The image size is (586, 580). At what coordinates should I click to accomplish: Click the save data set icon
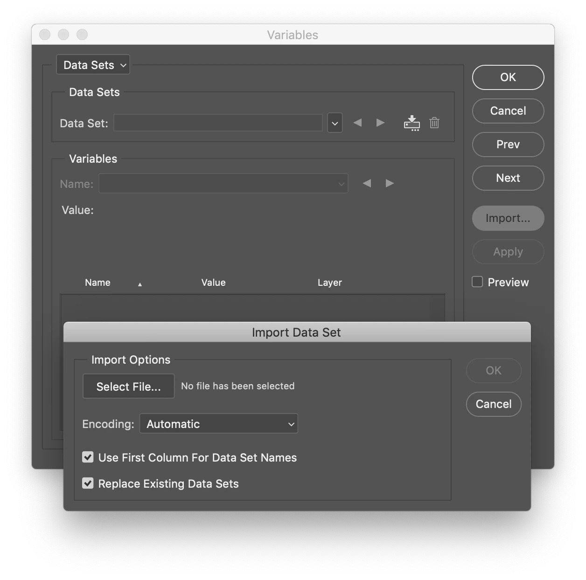(x=412, y=123)
